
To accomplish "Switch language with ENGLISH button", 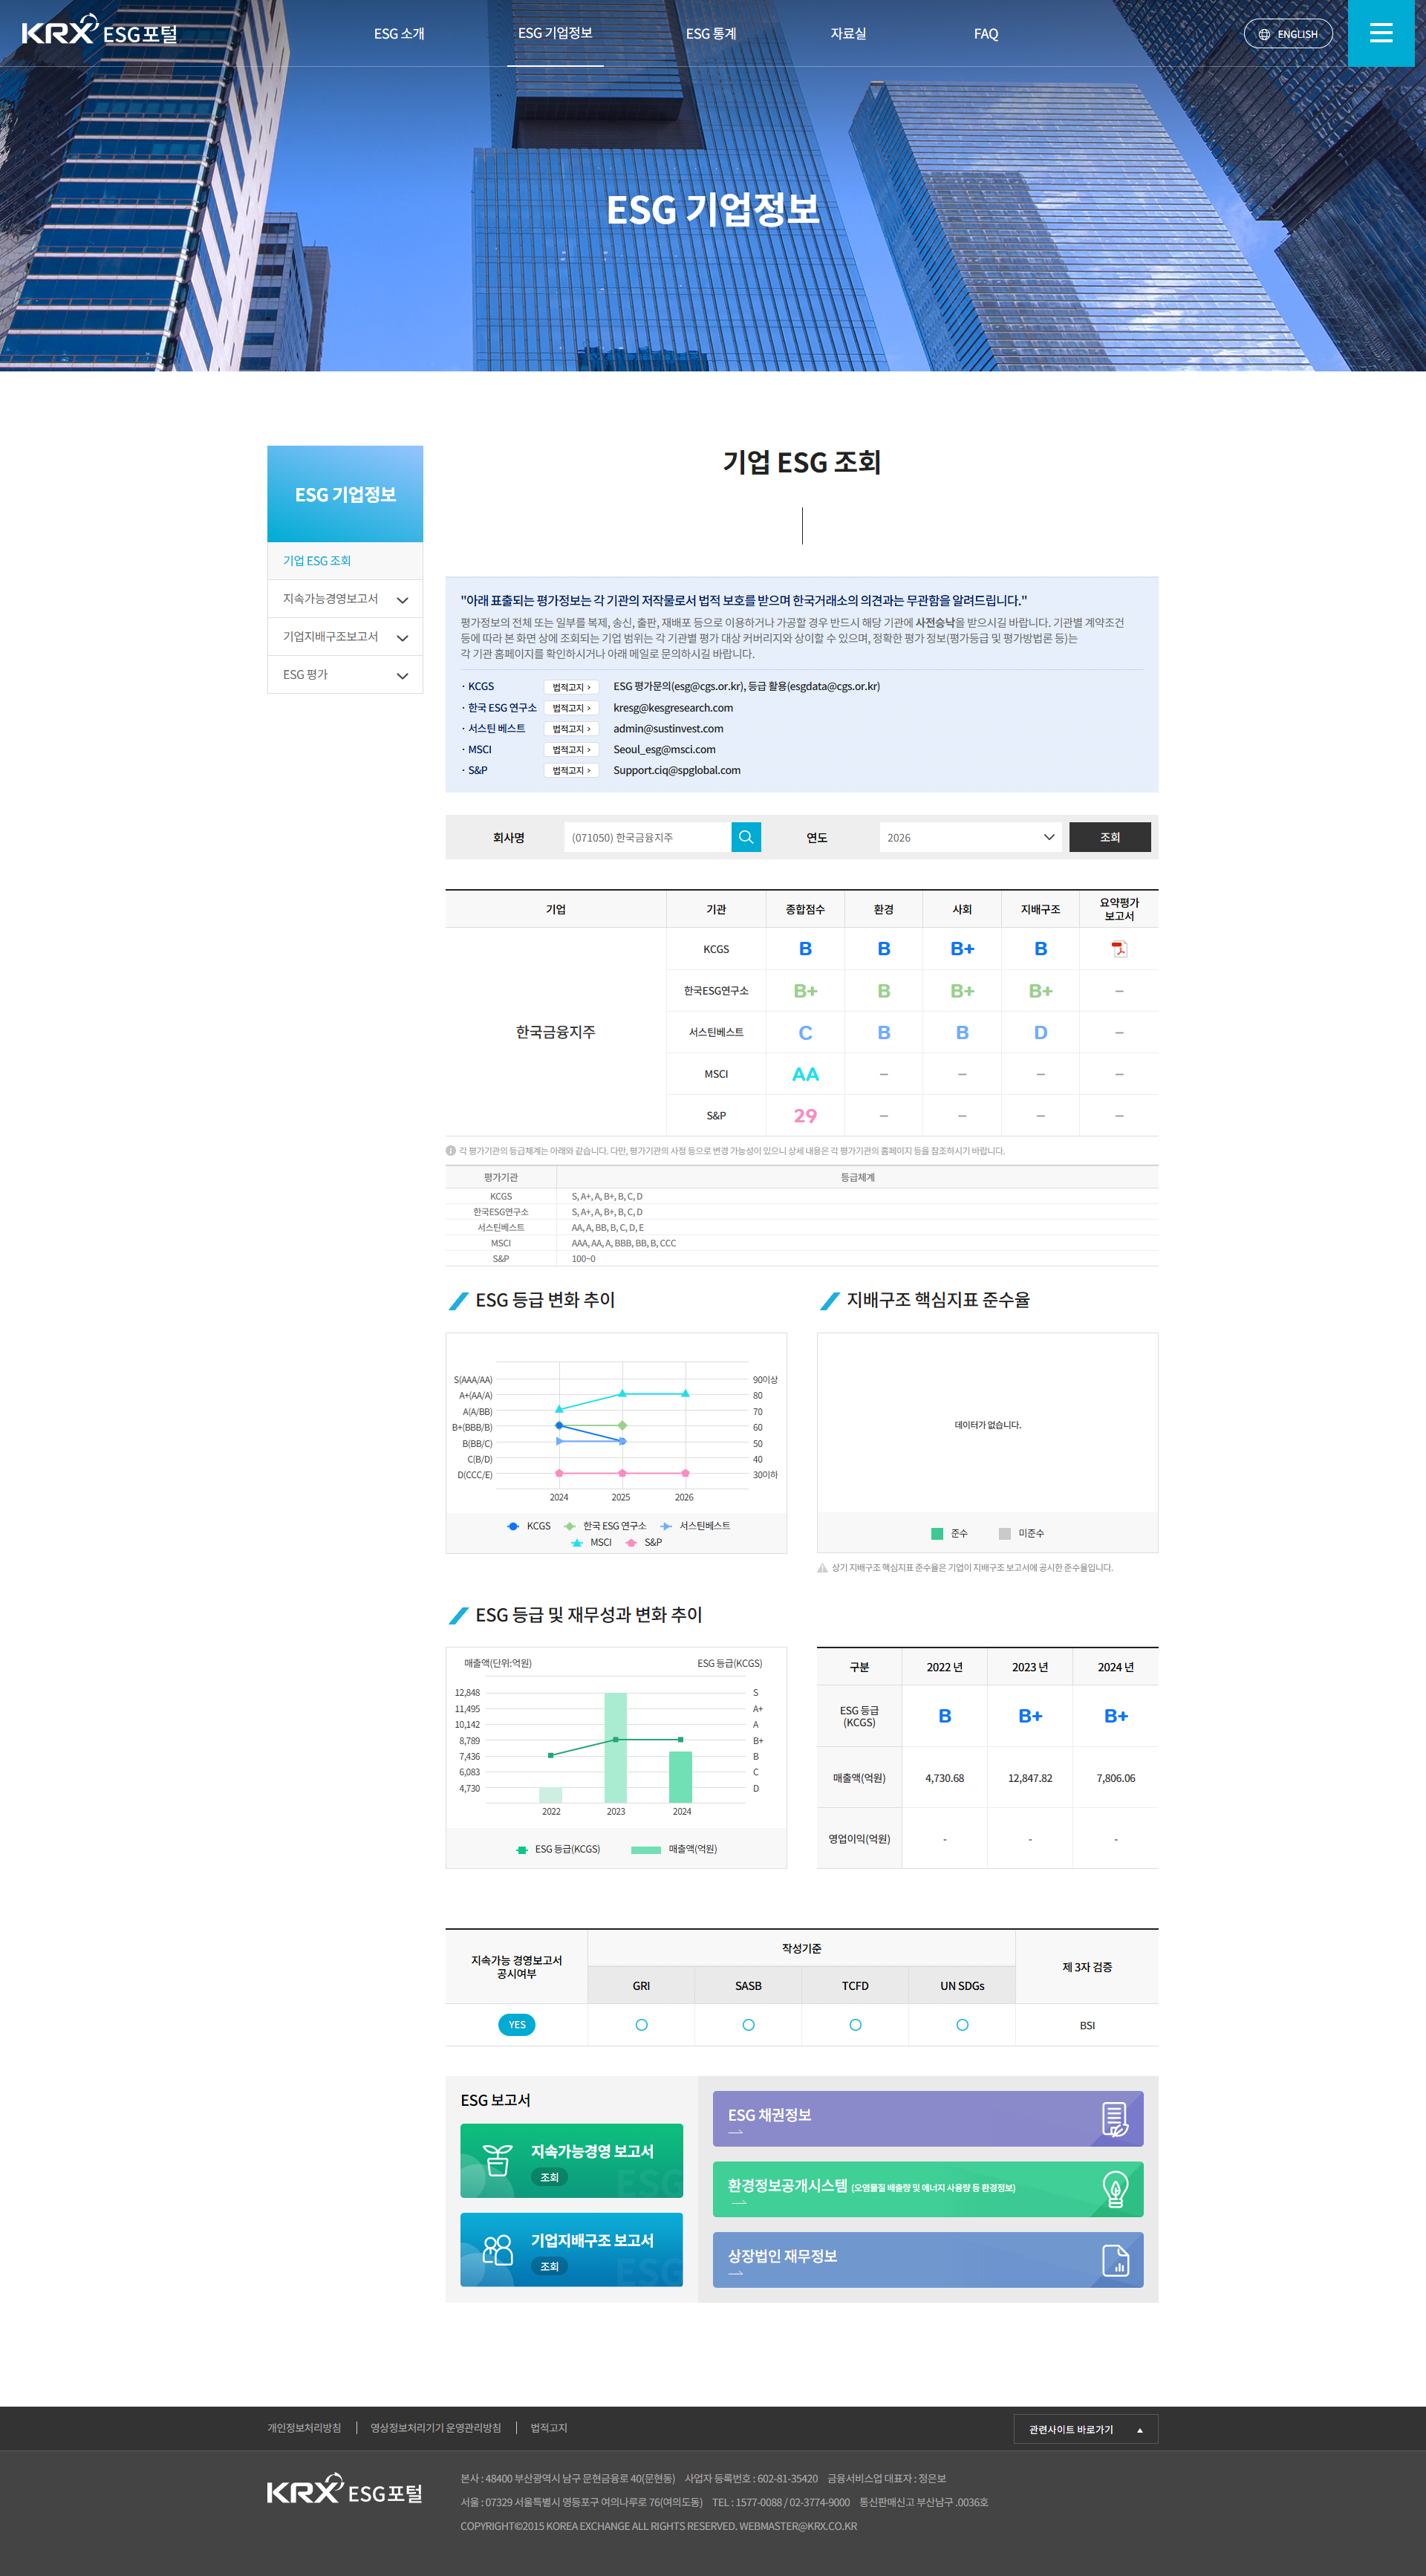I will tap(1287, 34).
